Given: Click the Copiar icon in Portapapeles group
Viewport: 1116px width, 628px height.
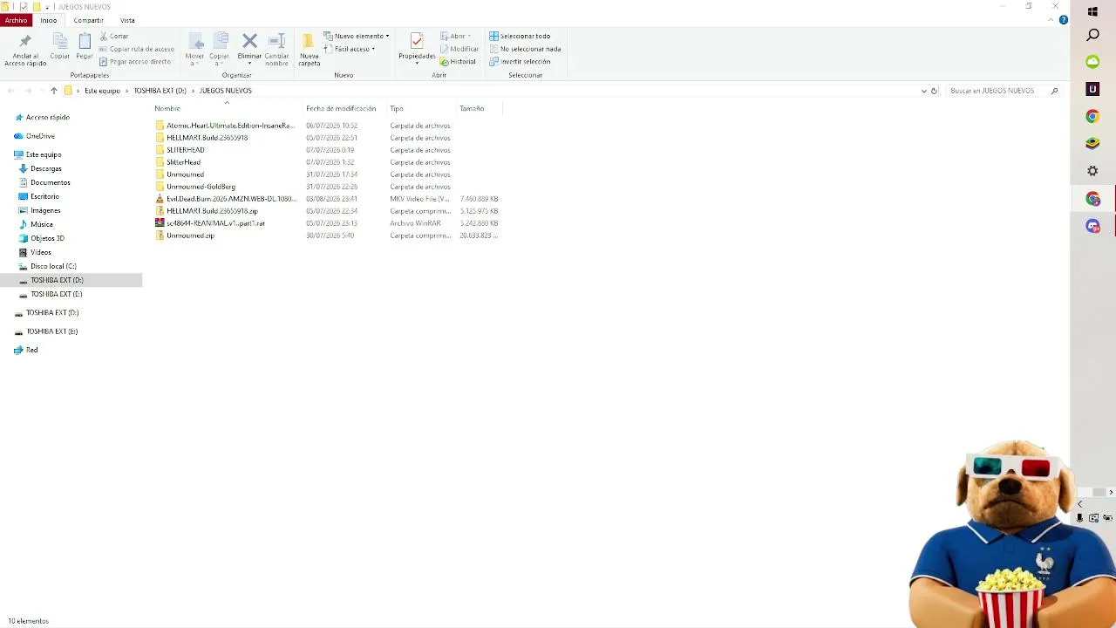Looking at the screenshot, I should pyautogui.click(x=59, y=41).
